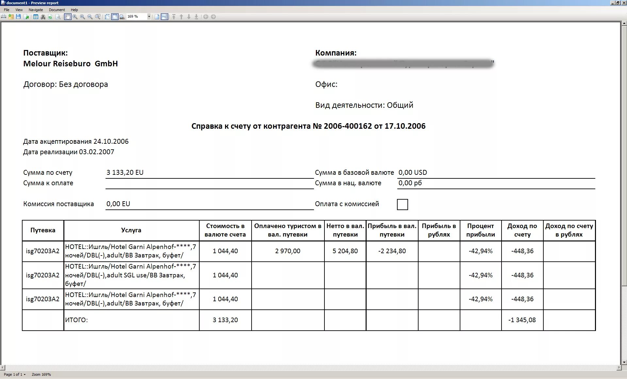Open the 'Page 1 of 1' status dropdown

[15, 374]
